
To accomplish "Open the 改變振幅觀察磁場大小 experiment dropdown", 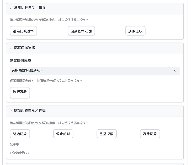I will 95,71.
